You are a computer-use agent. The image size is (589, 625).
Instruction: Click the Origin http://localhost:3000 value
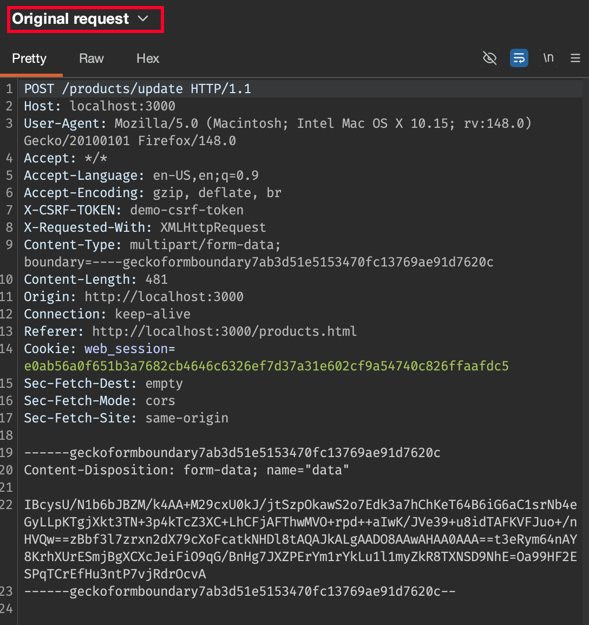coord(164,297)
